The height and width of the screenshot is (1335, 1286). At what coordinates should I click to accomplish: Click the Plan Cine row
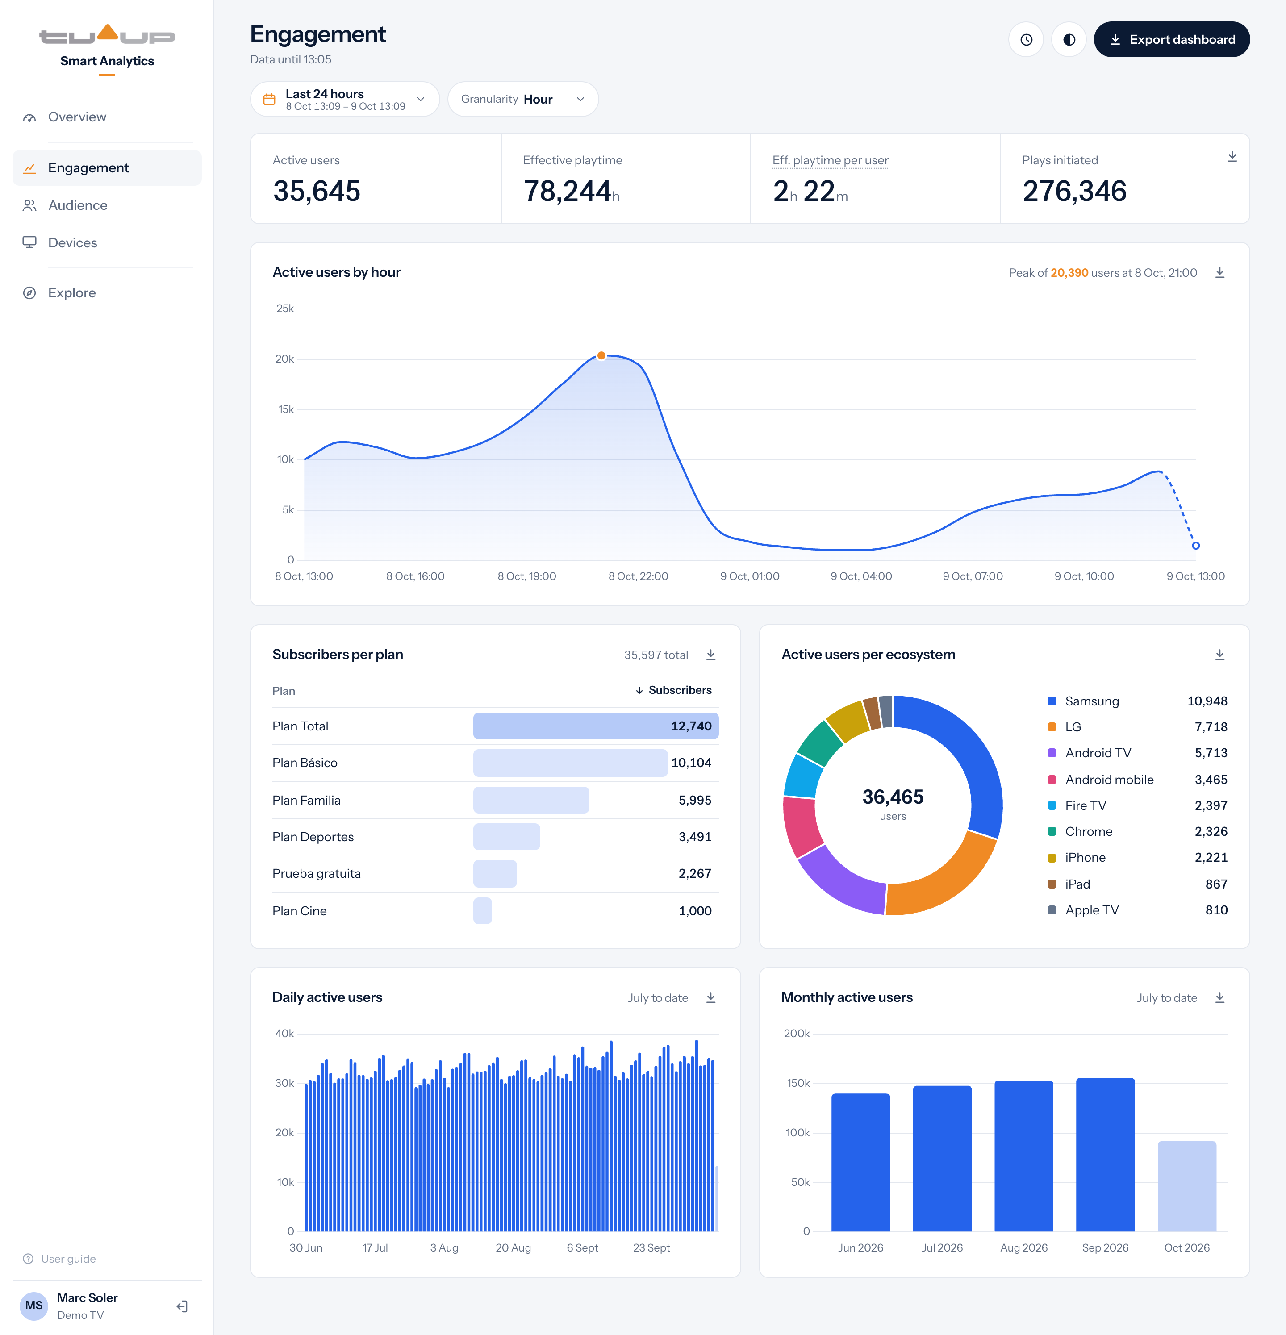coord(495,911)
